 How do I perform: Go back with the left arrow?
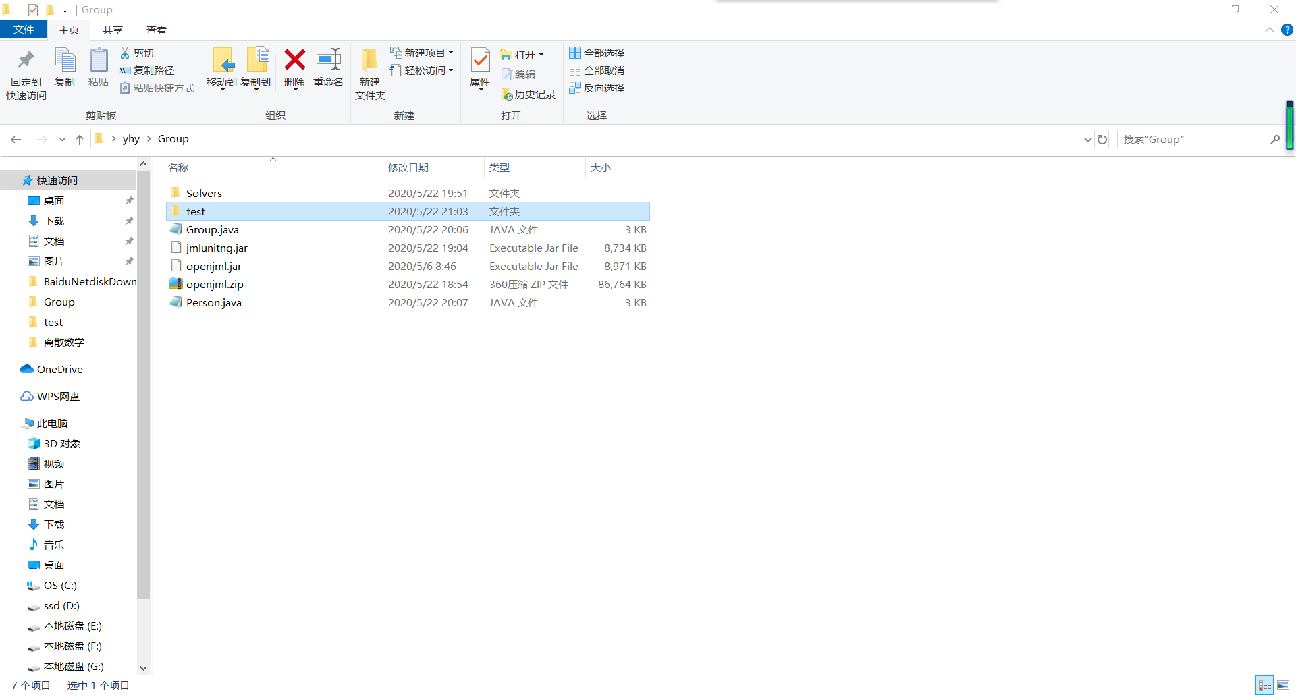click(16, 139)
